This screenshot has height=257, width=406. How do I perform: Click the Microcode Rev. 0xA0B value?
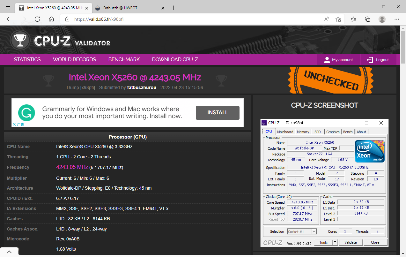click(x=68, y=239)
